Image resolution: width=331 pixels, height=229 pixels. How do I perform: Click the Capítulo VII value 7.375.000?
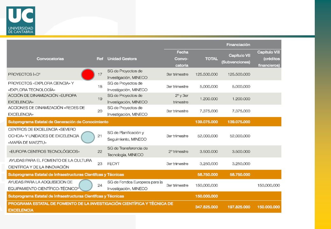(241, 111)
